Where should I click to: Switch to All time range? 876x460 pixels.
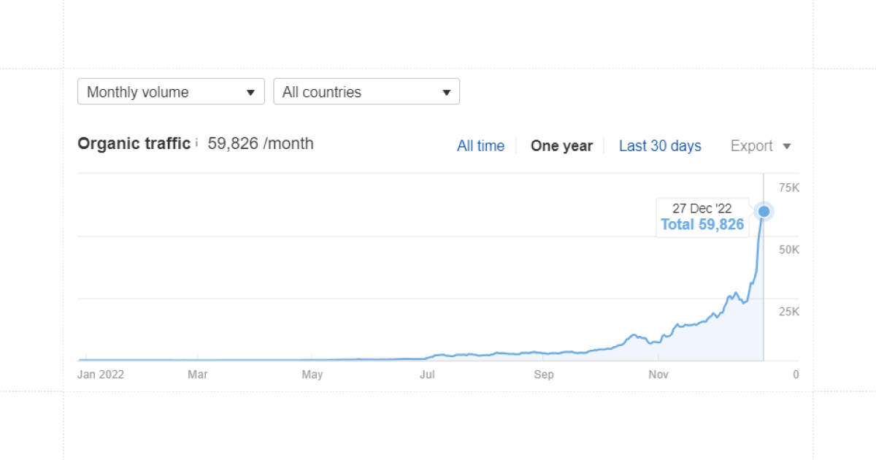pos(480,146)
